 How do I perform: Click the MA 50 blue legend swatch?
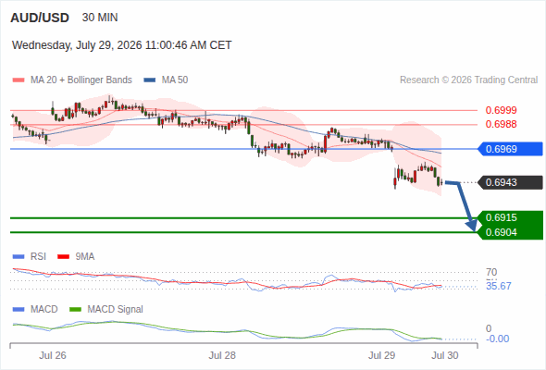pos(150,80)
